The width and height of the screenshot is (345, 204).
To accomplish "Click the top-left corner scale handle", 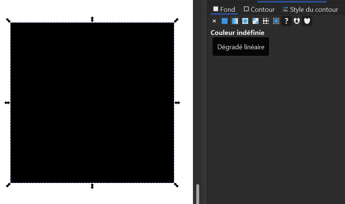I will click(x=8, y=20).
